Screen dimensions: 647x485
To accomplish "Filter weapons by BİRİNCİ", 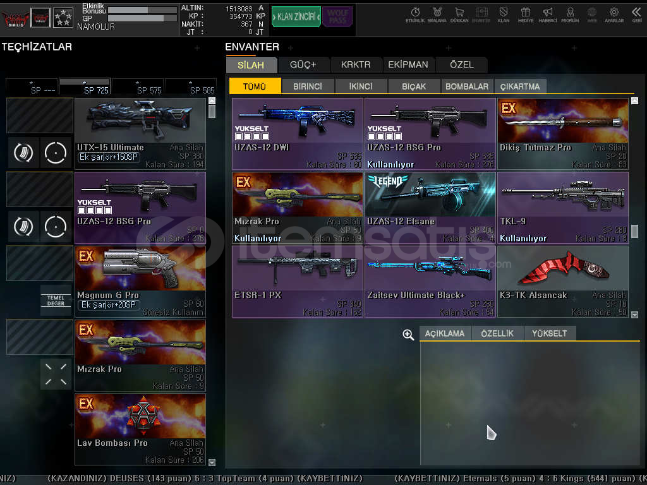I will click(x=308, y=86).
